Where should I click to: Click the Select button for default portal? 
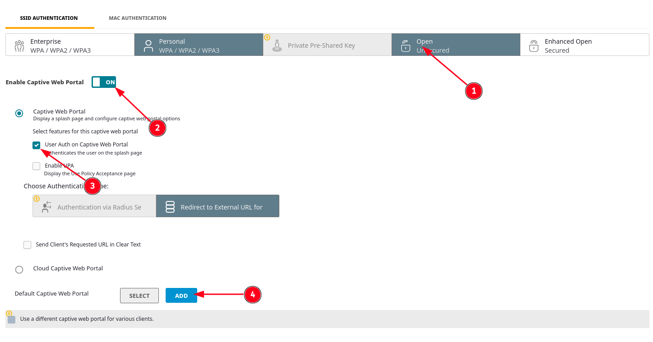139,296
